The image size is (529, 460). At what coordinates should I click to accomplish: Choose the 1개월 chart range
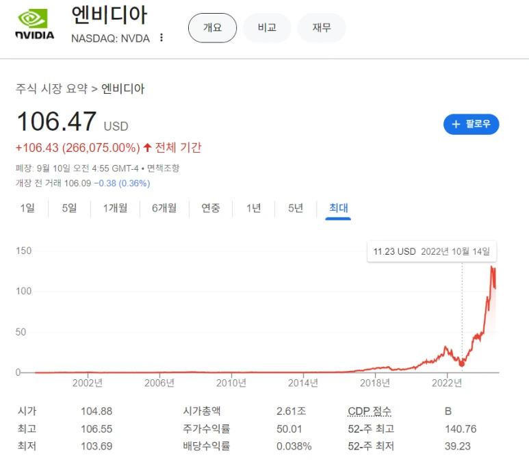(115, 208)
